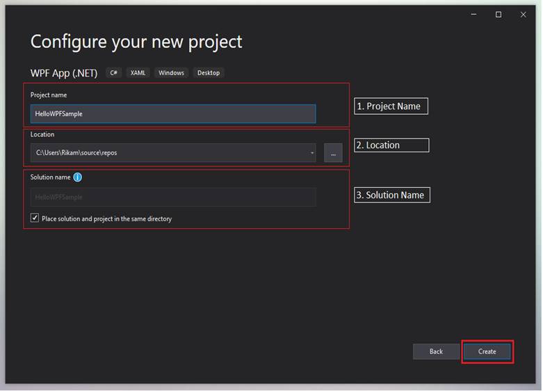Browse for location with ellipsis button
543x391 pixels.
pos(333,153)
